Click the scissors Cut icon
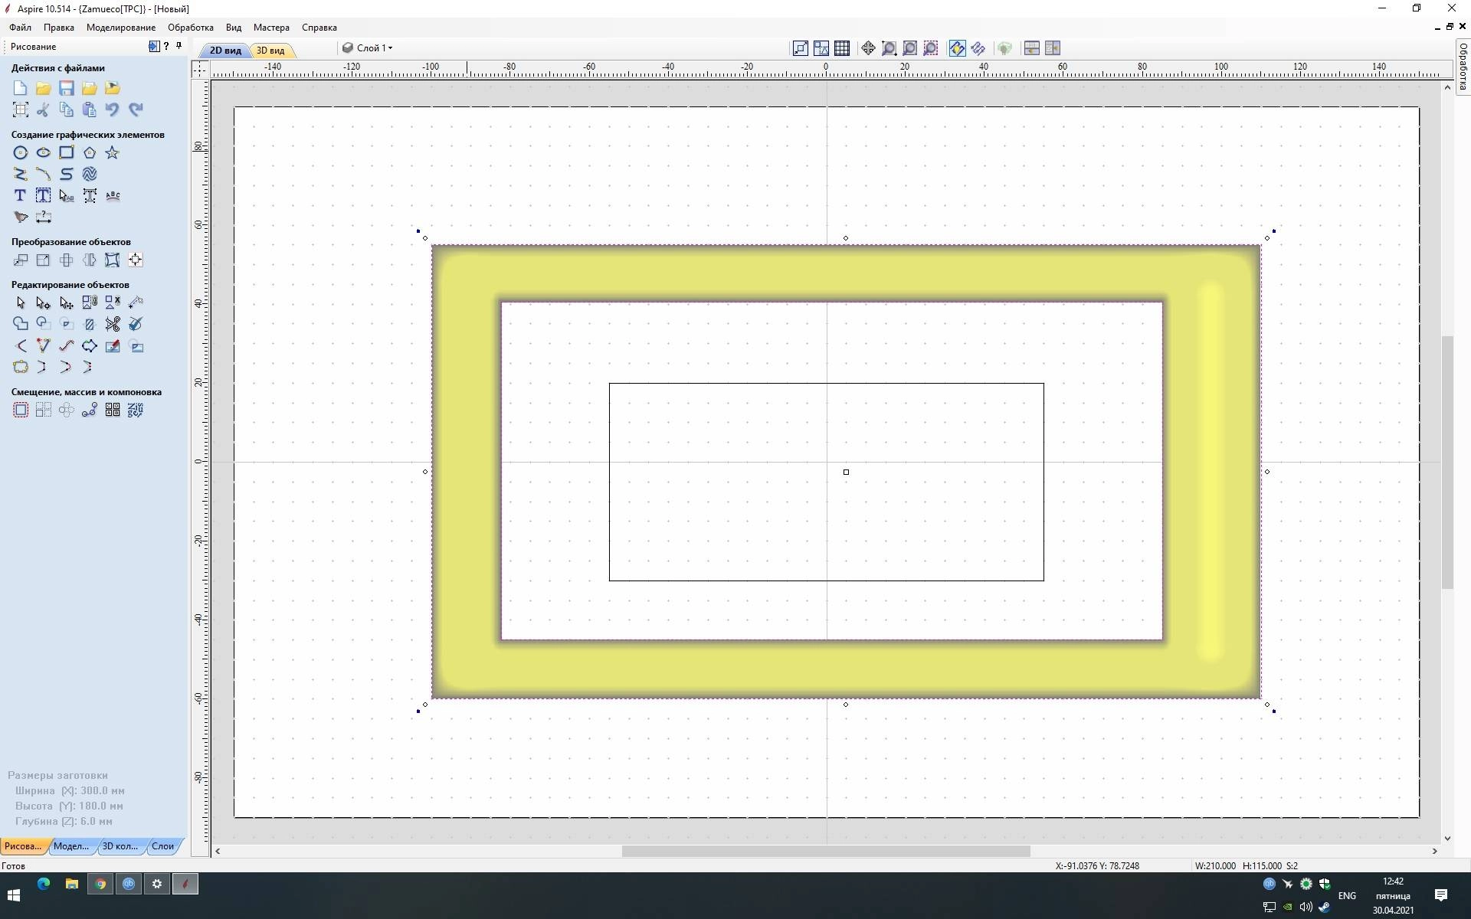1471x919 pixels. [43, 110]
